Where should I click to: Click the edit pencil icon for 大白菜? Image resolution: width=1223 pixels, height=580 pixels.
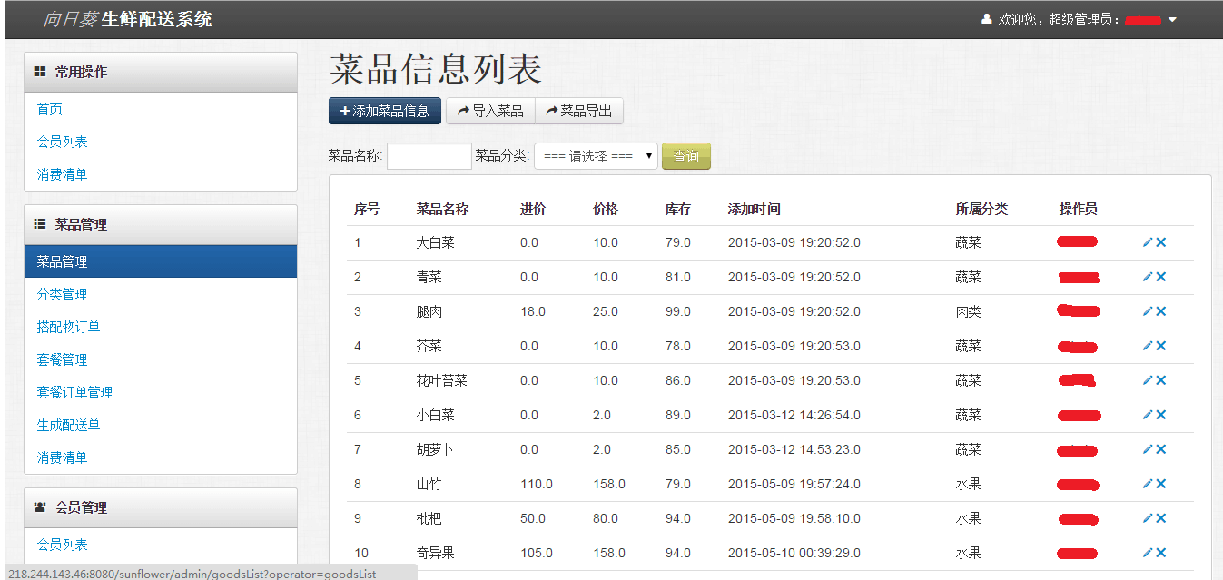[x=1148, y=242]
